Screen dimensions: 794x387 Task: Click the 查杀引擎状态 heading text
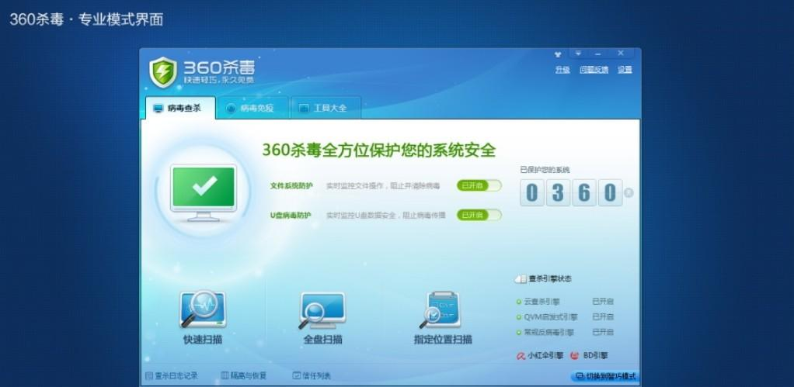coord(550,279)
